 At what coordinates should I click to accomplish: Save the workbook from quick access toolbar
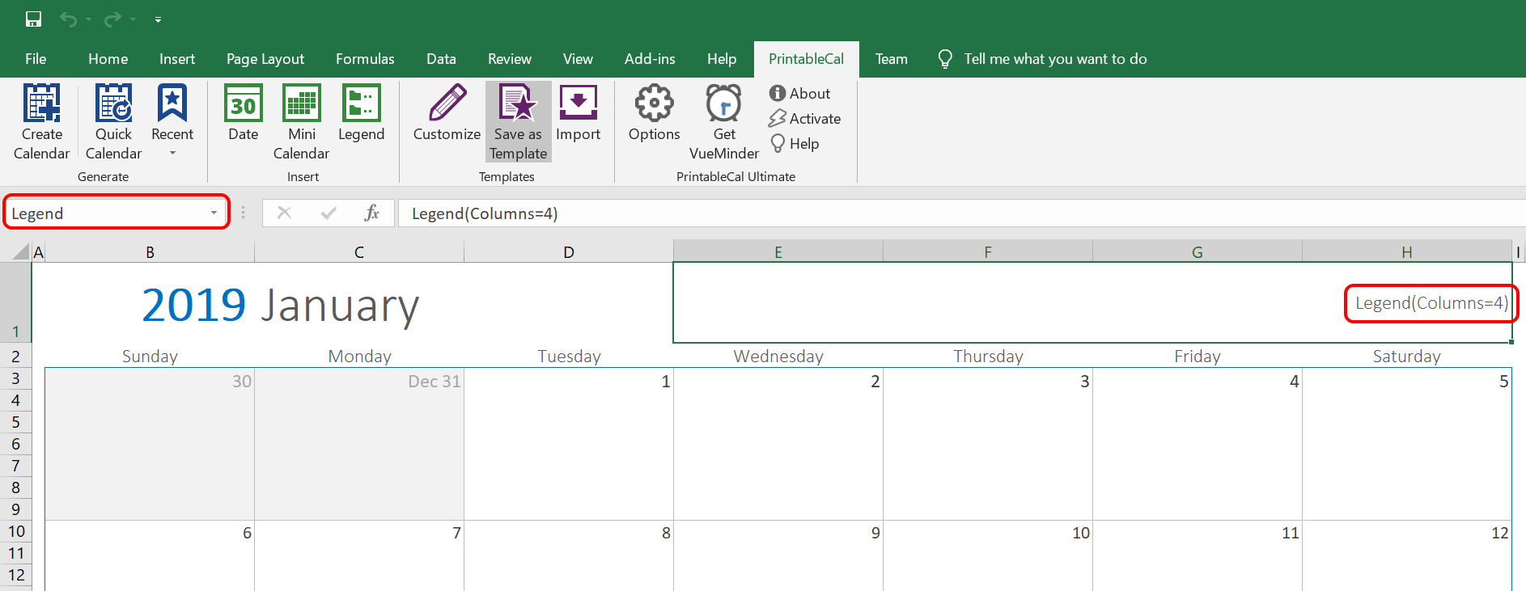(x=33, y=19)
